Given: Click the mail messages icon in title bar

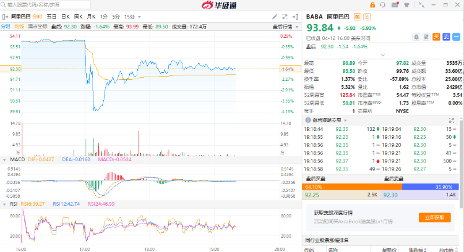Looking at the screenshot, I should click(x=396, y=5).
